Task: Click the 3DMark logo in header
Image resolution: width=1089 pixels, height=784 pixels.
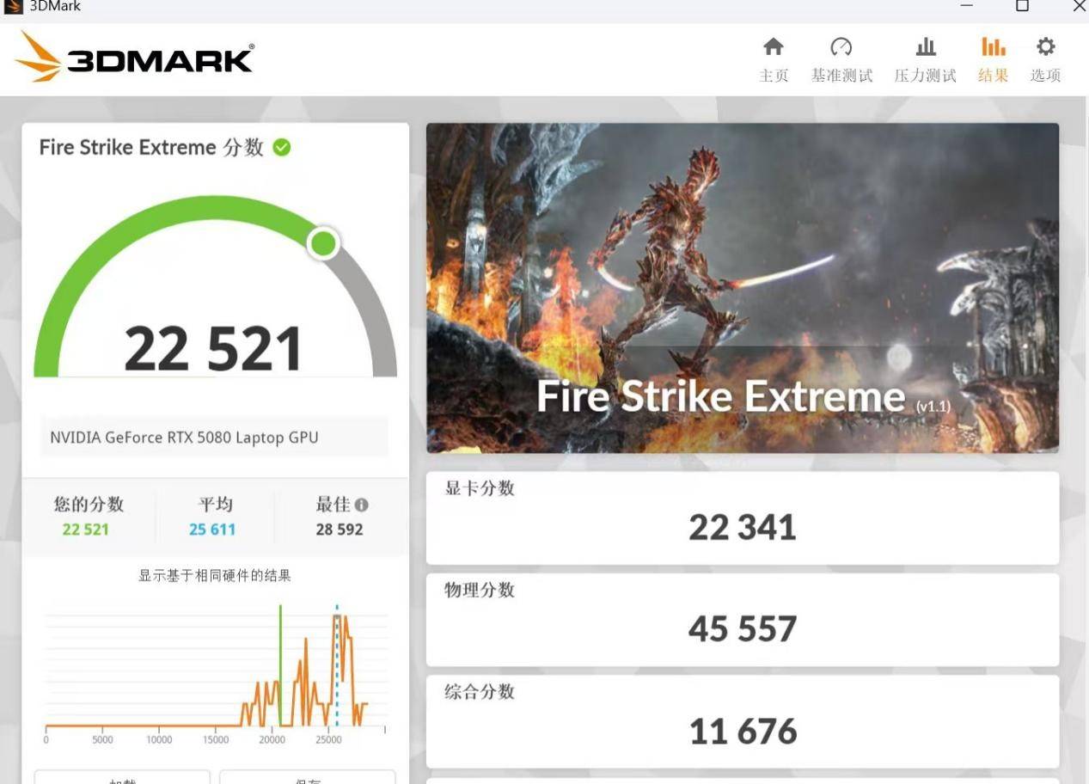Action: point(135,58)
